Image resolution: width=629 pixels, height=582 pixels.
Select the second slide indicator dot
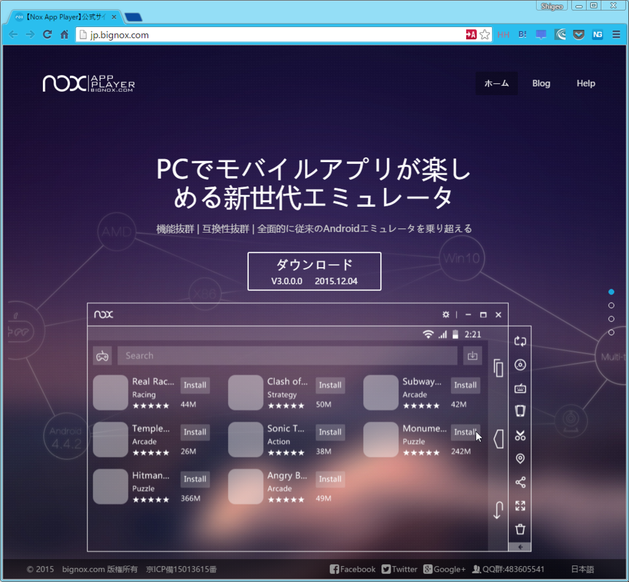tap(611, 306)
